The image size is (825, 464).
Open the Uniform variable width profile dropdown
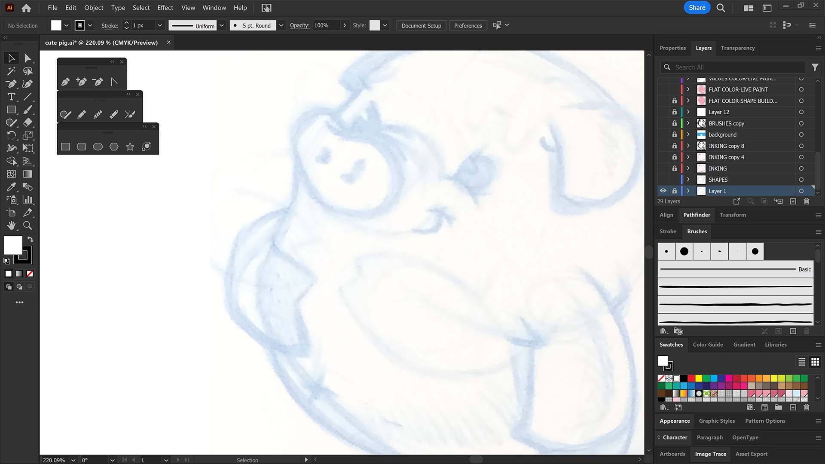222,25
